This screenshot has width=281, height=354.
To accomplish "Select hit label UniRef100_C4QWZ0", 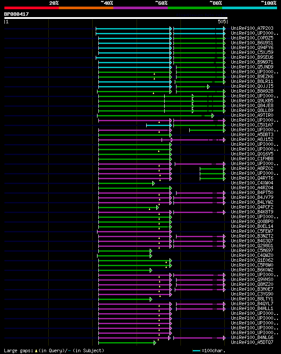I will click(x=252, y=255).
